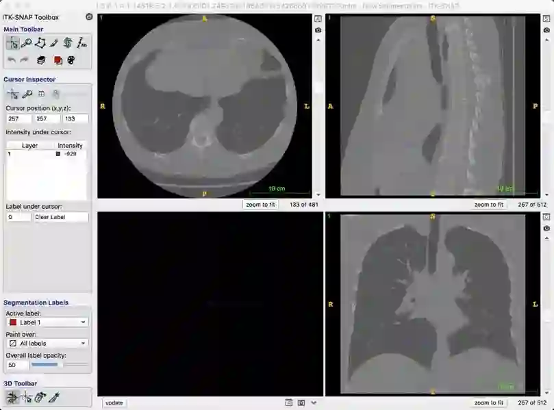Screen dimensions: 554x410
Task: Take a snapshot of the axial view
Action: click(318, 30)
